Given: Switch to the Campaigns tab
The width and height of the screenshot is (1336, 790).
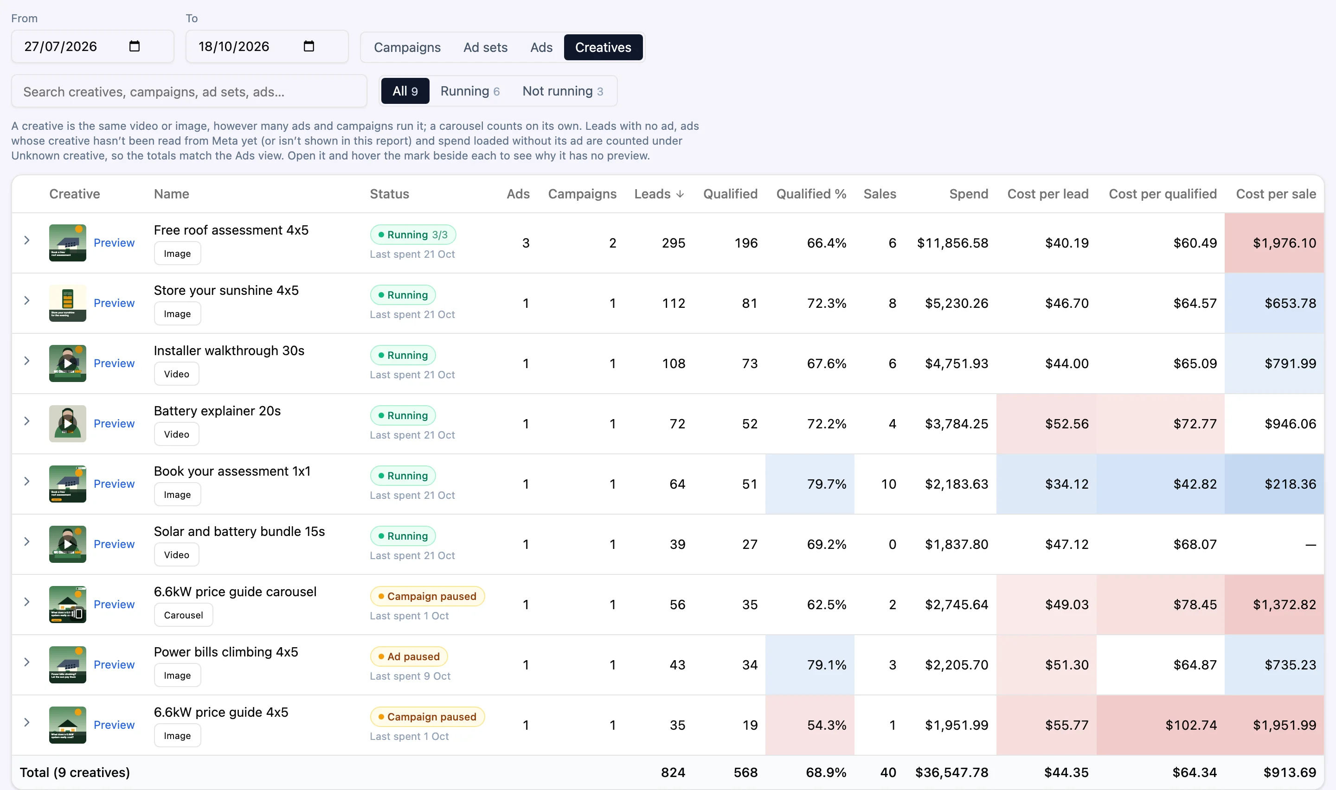Looking at the screenshot, I should tap(407, 47).
